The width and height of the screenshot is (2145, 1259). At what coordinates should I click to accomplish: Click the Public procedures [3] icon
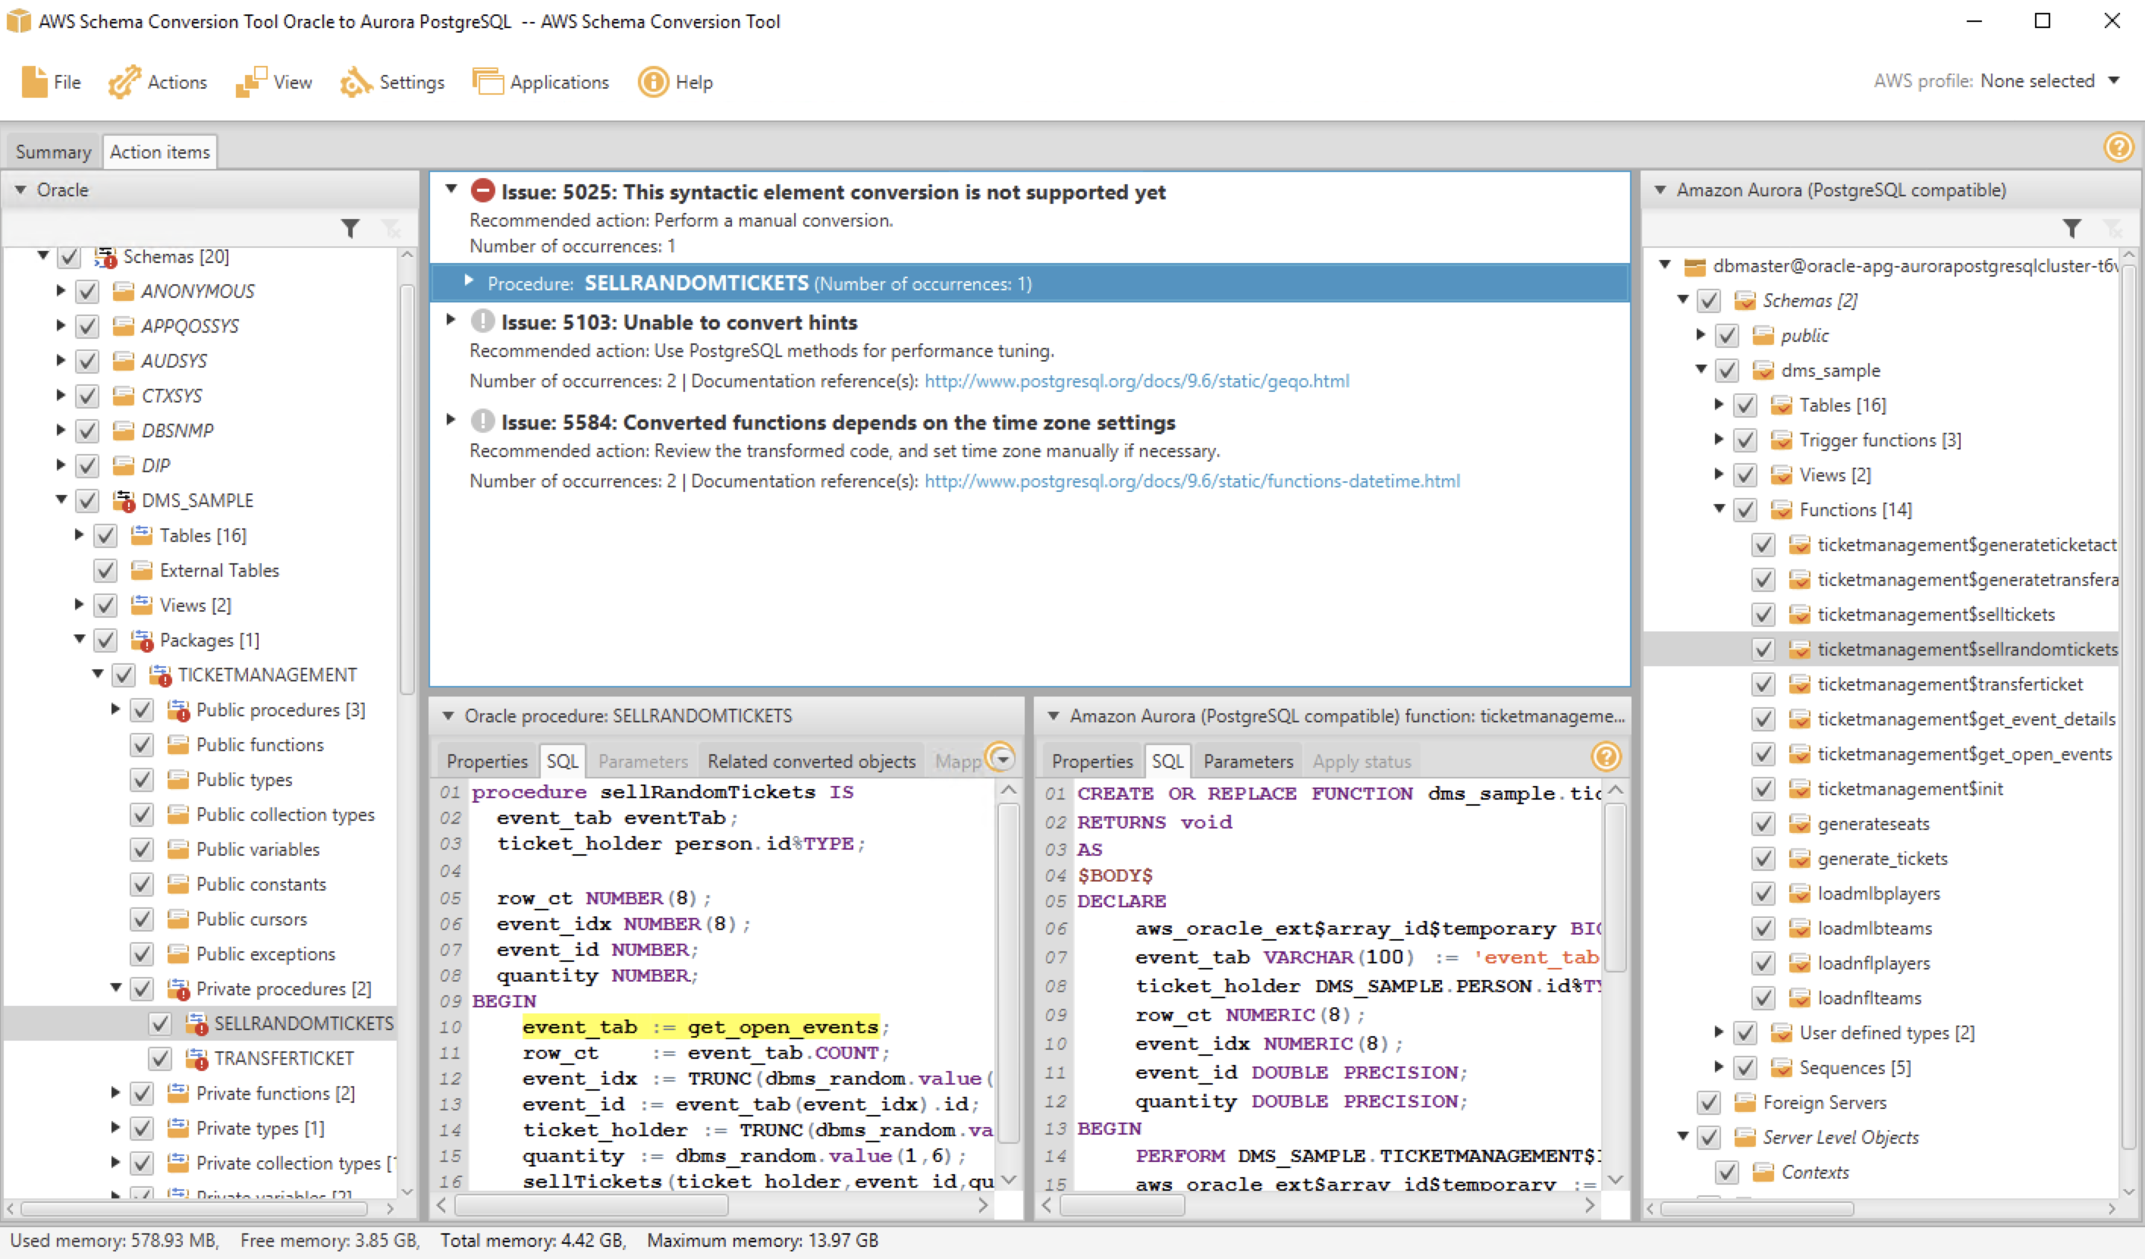178,709
